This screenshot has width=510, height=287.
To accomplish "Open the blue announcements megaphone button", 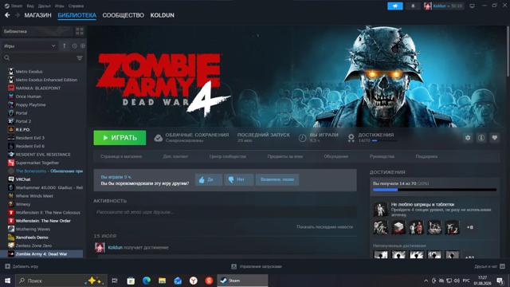I will click(x=395, y=6).
